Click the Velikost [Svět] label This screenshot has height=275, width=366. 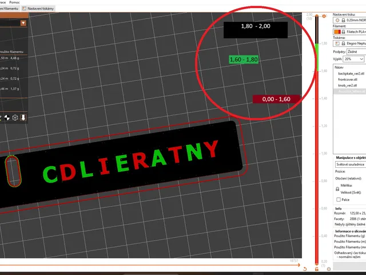tap(349, 192)
